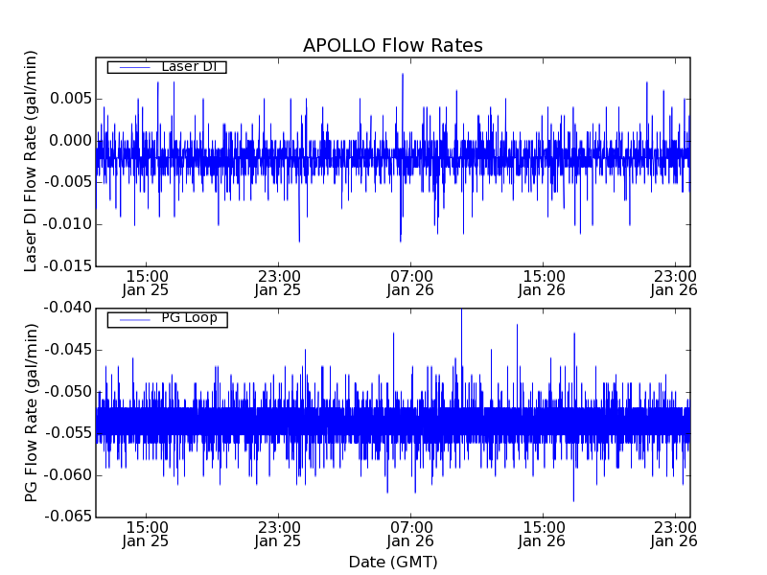Image resolution: width=767 pixels, height=575 pixels.
Task: Click the -0.055 tick label on bottom plot
Action: [x=68, y=433]
